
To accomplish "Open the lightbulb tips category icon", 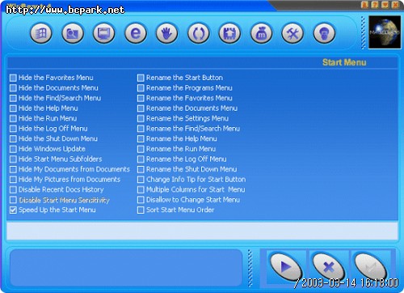I will click(x=324, y=34).
